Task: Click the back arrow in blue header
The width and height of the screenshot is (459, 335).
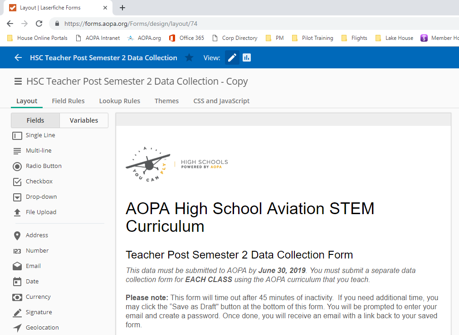Action: (18, 57)
